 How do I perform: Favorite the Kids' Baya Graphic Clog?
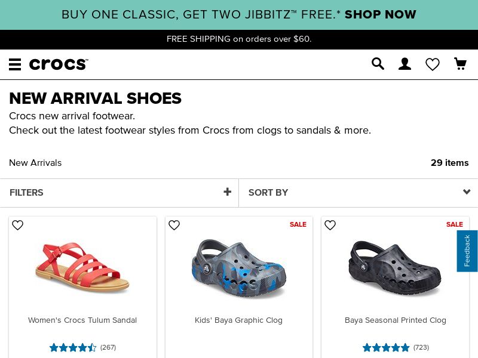174,225
